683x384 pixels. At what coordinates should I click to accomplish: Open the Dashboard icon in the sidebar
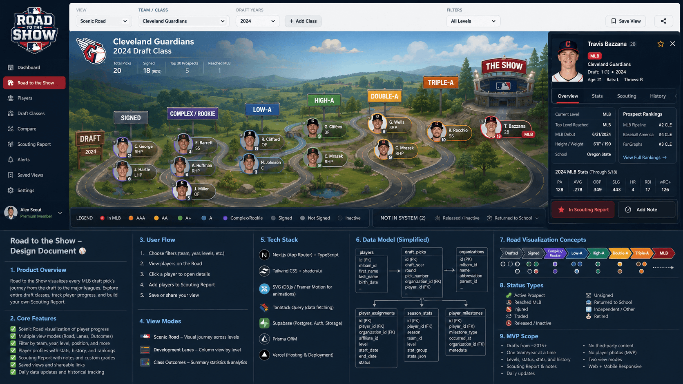(x=11, y=67)
